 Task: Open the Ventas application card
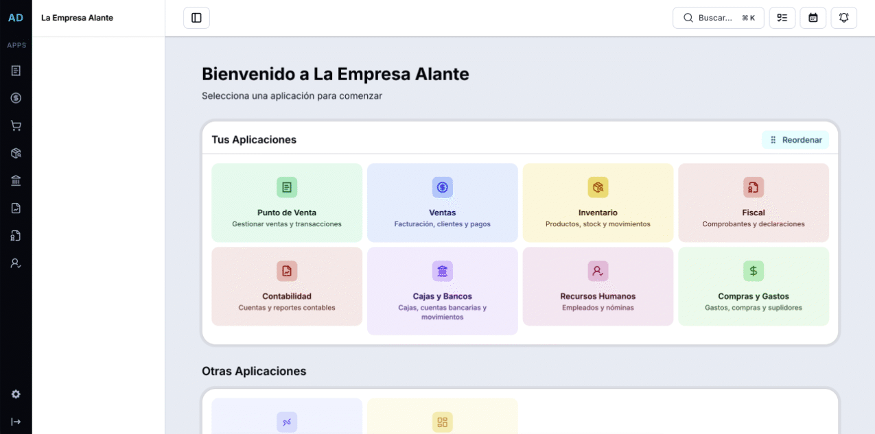click(442, 202)
